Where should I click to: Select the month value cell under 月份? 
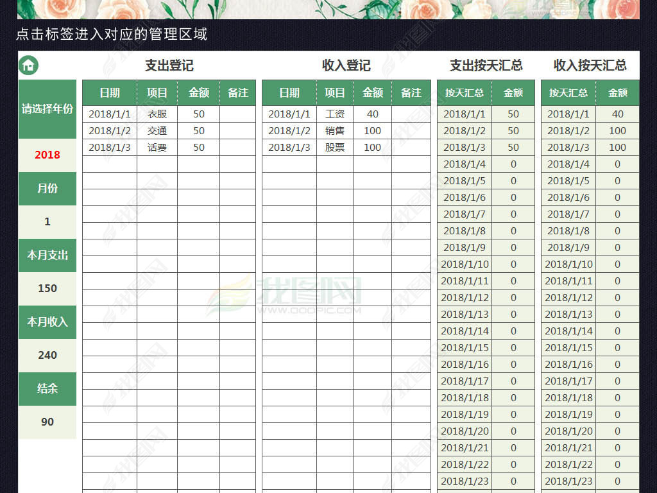[x=47, y=221]
